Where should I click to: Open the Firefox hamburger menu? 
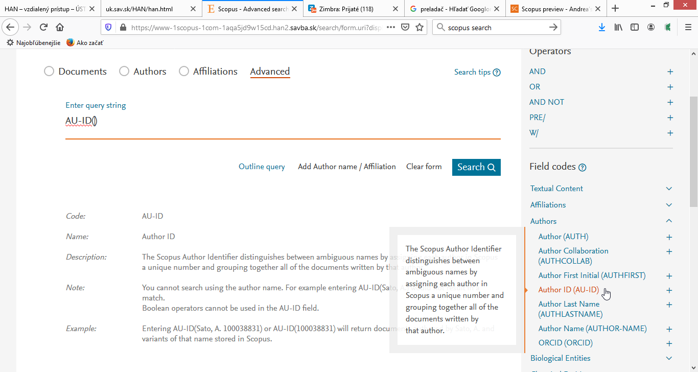click(x=688, y=27)
